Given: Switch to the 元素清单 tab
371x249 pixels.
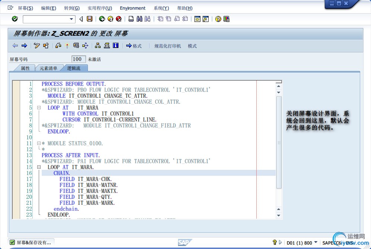Looking at the screenshot, I should tap(48, 68).
